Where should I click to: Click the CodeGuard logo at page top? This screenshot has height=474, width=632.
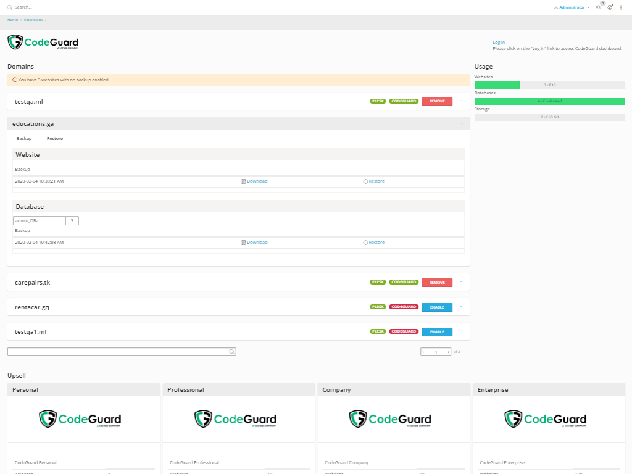[43, 43]
